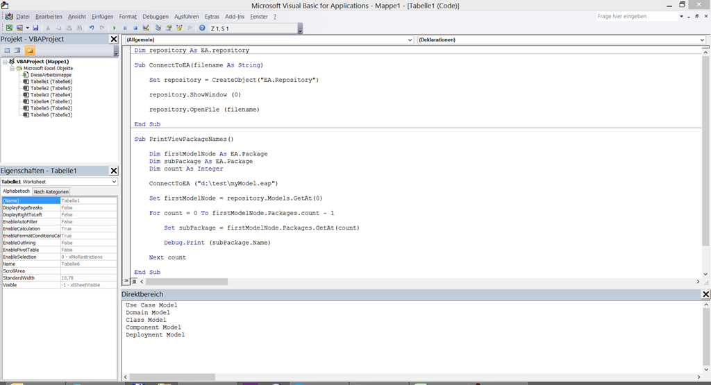
Task: Click the code window vertical scrollbar down arrow
Action: tap(705, 274)
